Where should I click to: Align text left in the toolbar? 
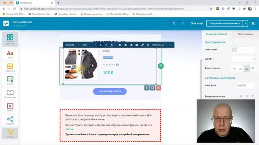(120, 45)
